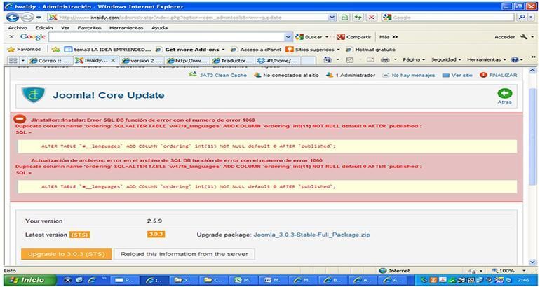The image size is (540, 287).
Task: Click the blue Help question mark icon
Action: pyautogui.click(x=515, y=59)
